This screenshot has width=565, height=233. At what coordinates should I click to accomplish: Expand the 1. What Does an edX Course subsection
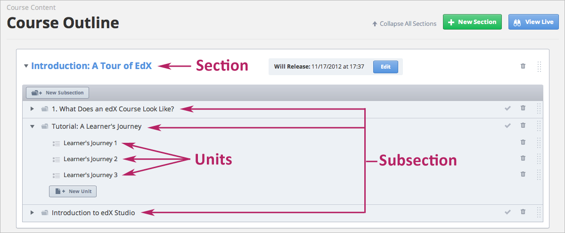[32, 109]
